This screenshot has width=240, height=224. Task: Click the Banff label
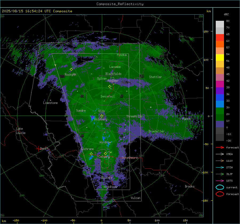44,149
